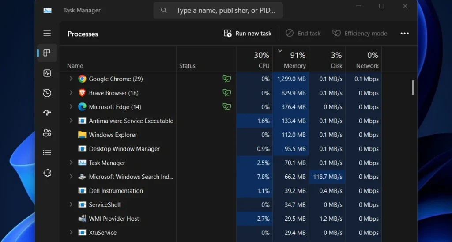Expand the Microsoft Edge process group
452x242 pixels.
click(x=71, y=106)
